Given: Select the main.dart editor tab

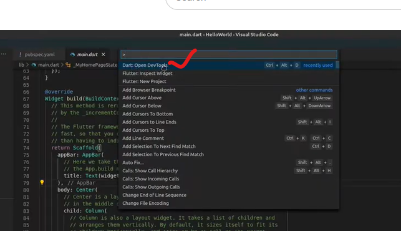Looking at the screenshot, I should [87, 54].
